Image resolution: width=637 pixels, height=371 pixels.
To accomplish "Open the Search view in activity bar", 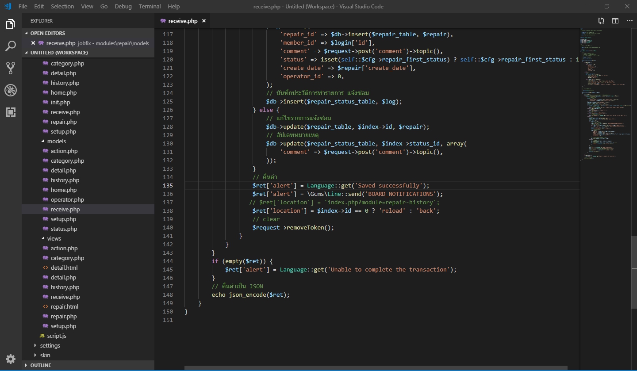I will click(11, 46).
